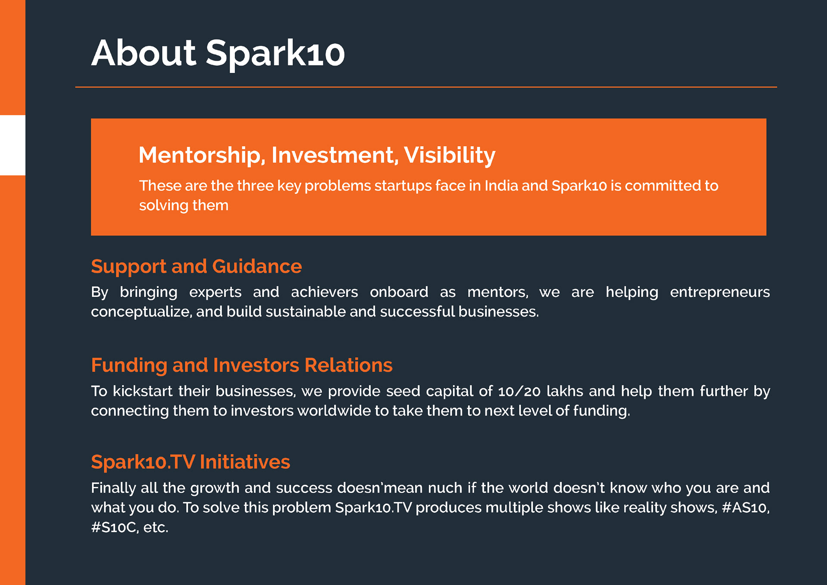Click the Mentorship, Investment, Visibility heading
Screen dimensions: 827x585
[x=317, y=155]
